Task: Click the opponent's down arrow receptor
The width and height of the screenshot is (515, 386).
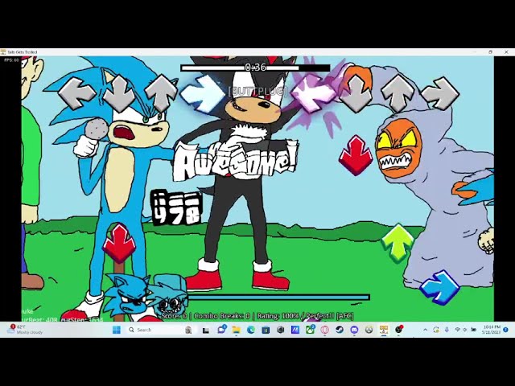Action: pyautogui.click(x=119, y=93)
